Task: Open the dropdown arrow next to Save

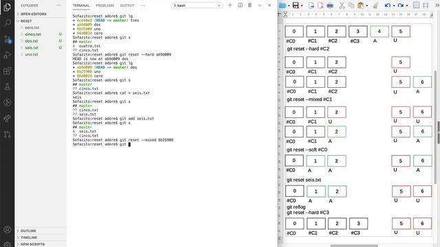Action: click(302, 5)
